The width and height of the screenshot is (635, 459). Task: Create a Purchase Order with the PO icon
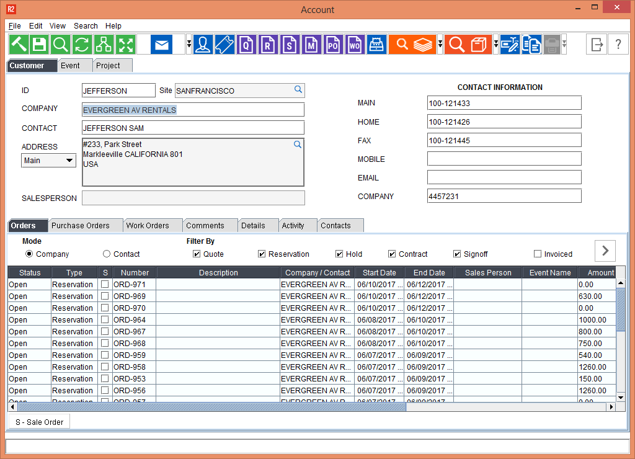[x=333, y=44]
